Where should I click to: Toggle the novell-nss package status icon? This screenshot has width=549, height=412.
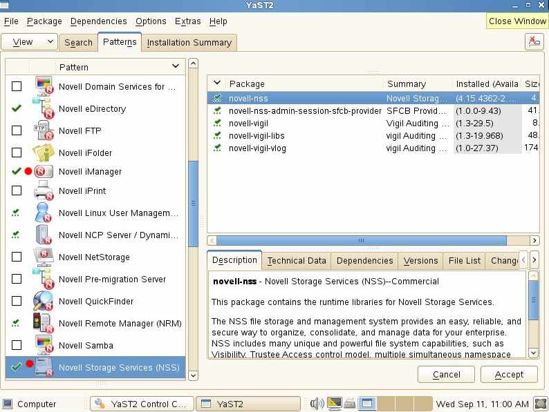tap(217, 98)
